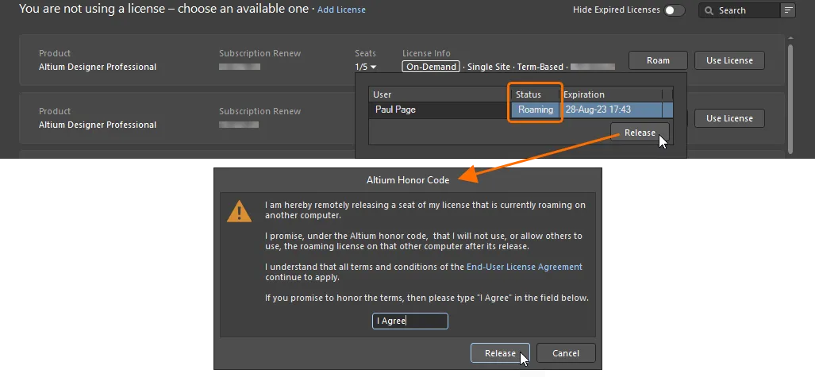The image size is (815, 377).
Task: Click expiration 28-Aug-23 17:43 cell
Action: (x=611, y=110)
